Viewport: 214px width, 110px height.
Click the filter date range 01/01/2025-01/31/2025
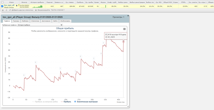24,6
